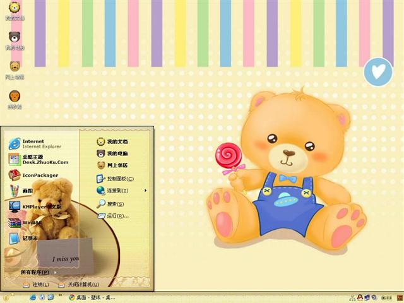Open 搜索(S) search entry
The width and height of the screenshot is (404, 303).
coord(110,204)
